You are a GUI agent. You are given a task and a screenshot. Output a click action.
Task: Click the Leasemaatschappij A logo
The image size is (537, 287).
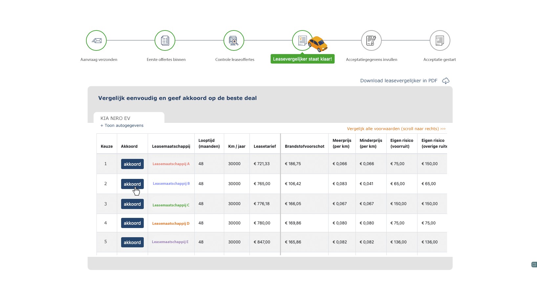coord(171,164)
